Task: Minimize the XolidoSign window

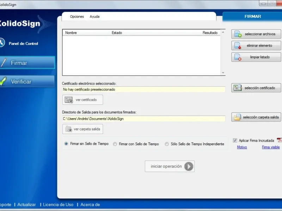Action: click(x=263, y=4)
